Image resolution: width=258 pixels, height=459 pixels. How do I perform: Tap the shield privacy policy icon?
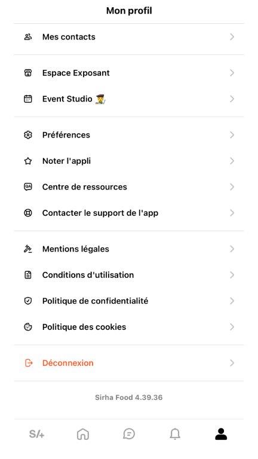click(28, 301)
